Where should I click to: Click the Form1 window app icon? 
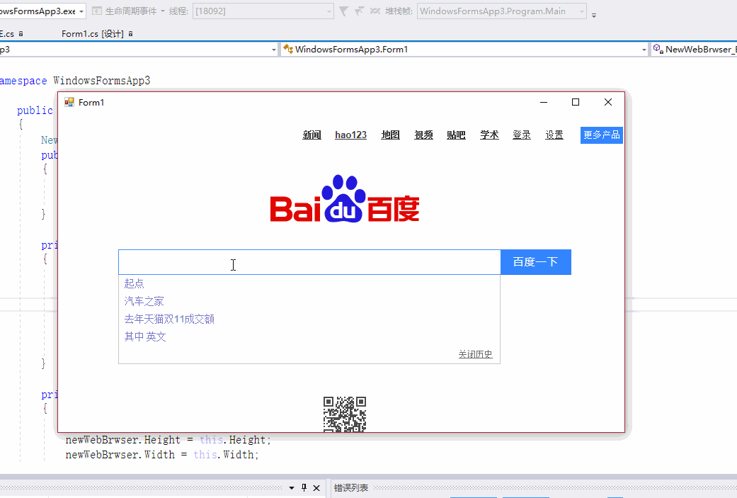click(69, 102)
